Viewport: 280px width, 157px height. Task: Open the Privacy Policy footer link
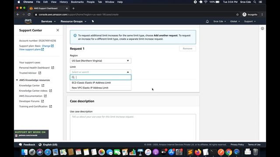click(x=237, y=144)
